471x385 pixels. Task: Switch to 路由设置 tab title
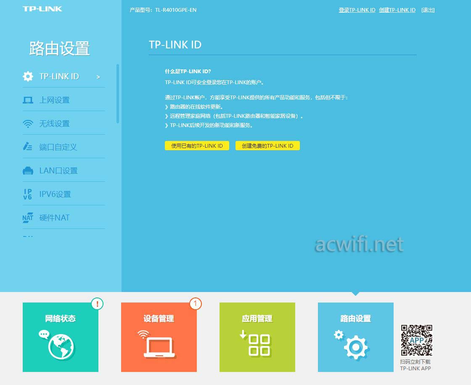click(356, 318)
